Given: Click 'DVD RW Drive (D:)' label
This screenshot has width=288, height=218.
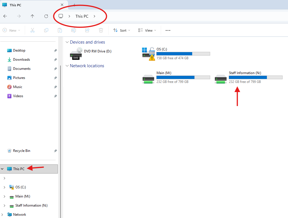Looking at the screenshot, I should 98,51.
